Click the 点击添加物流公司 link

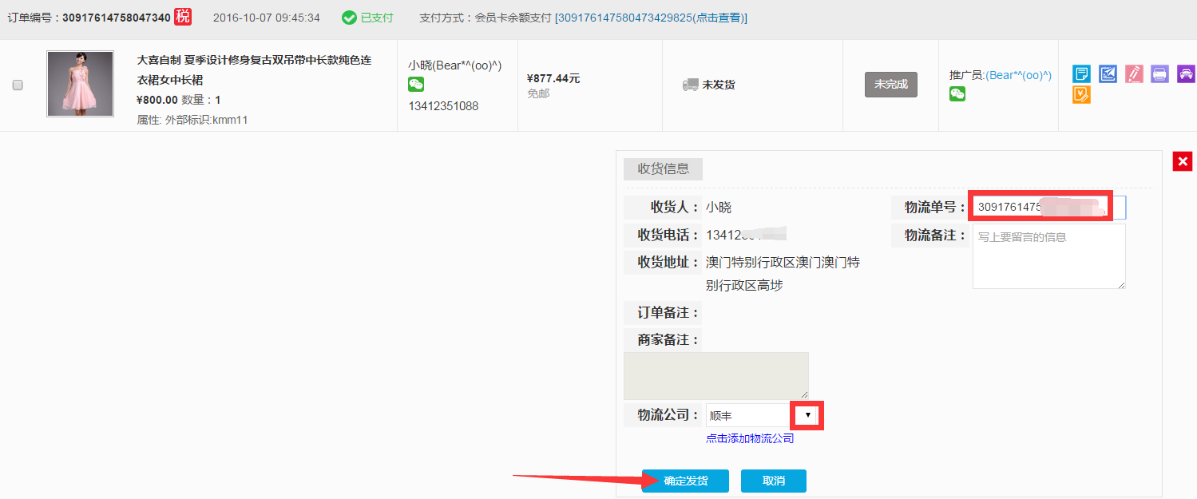click(x=750, y=438)
